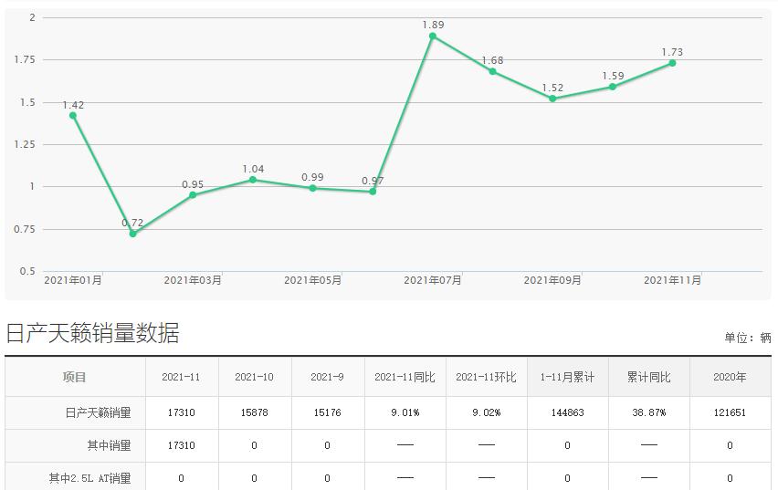This screenshot has height=490, width=778.
Task: Click the 9.01% year-over-year cell
Action: pos(405,412)
